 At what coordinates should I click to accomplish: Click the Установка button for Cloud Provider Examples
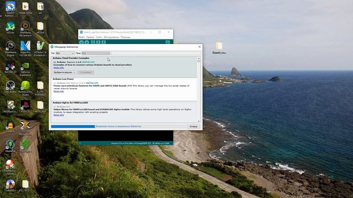pos(86,72)
